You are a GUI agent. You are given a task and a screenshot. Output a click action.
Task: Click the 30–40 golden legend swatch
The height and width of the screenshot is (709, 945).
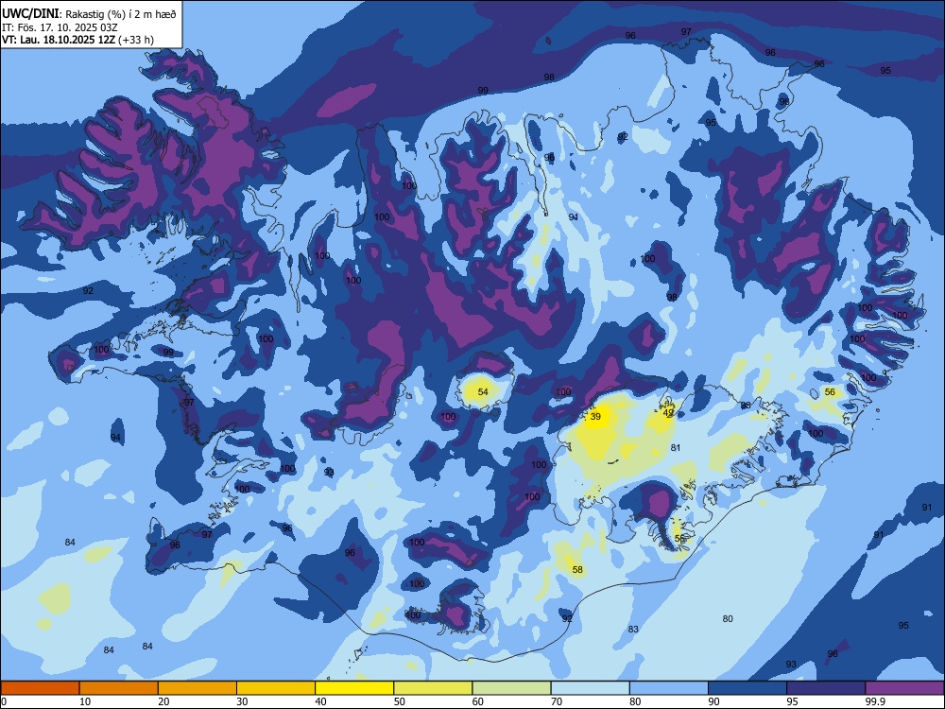pyautogui.click(x=276, y=688)
